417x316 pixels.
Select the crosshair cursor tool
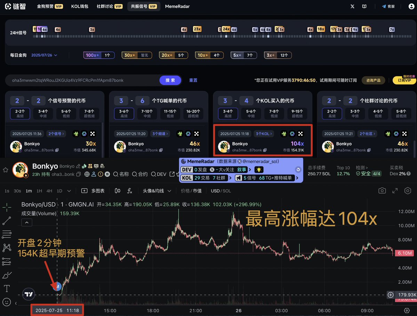tap(7, 207)
